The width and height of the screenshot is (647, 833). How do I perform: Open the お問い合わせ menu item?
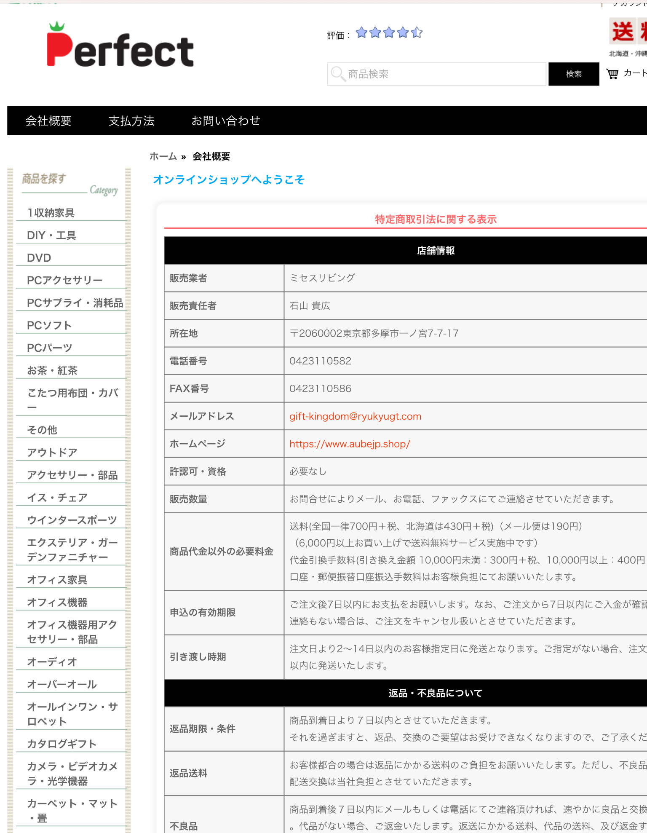226,121
